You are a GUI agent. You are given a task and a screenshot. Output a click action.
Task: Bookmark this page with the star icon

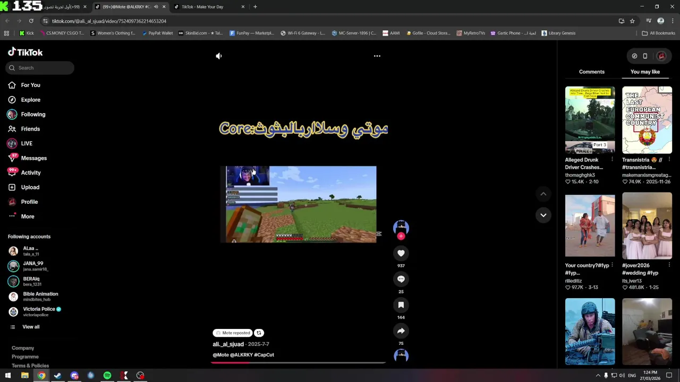[632, 21]
